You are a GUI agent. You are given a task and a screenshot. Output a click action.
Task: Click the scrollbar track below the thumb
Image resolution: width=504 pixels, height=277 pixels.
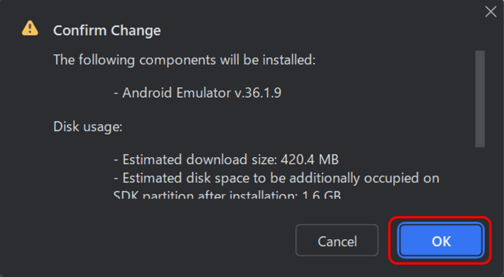point(480,172)
